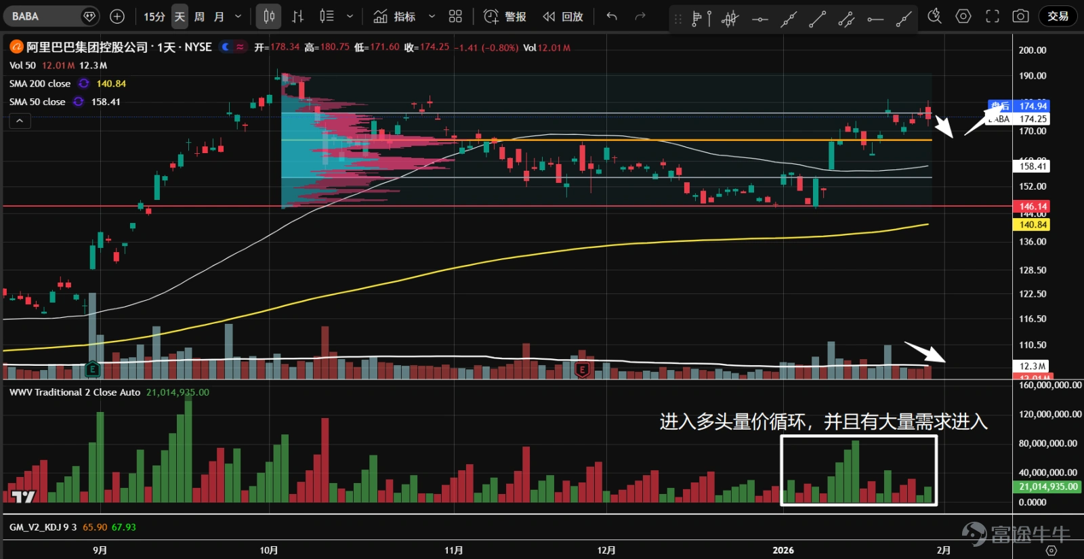Select the GM_V2_KDJ 9 3 indicator legend
Image resolution: width=1084 pixels, height=559 pixels.
pos(43,527)
